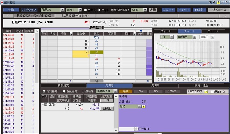Click the 表示 button
This screenshot has height=134, width=230.
pos(153,10)
